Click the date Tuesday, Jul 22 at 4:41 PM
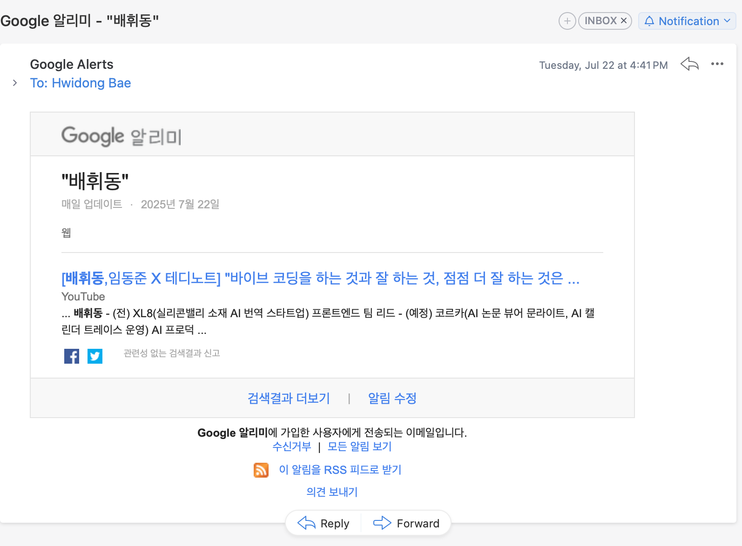The width and height of the screenshot is (742, 546). [603, 65]
